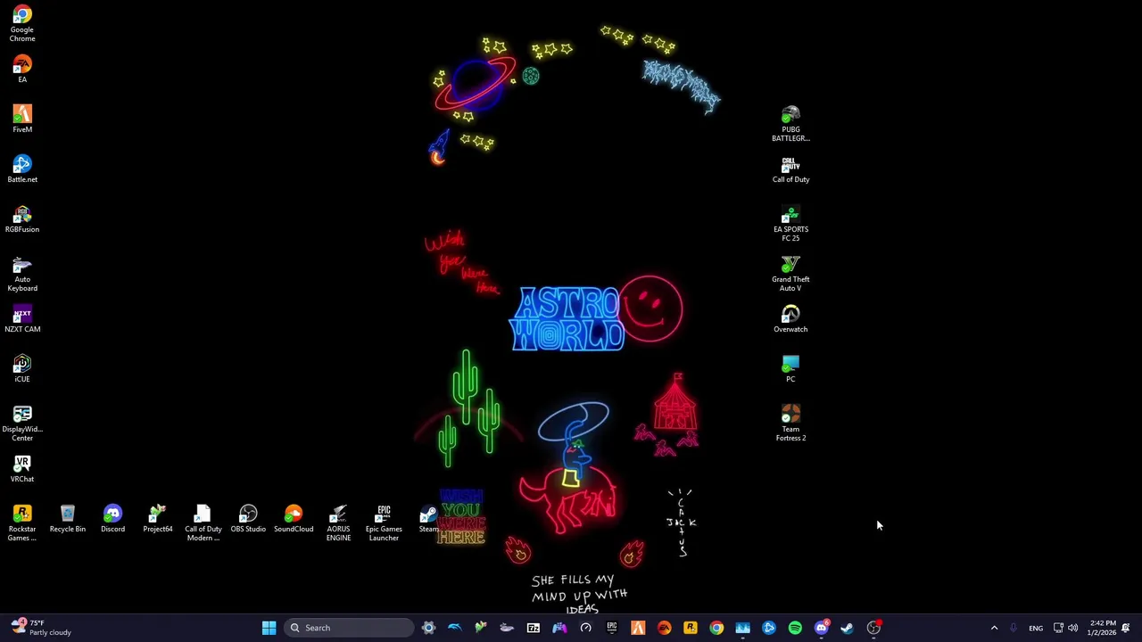Open the weather widget showing 75°F
Viewport: 1142px width, 642px height.
42,628
